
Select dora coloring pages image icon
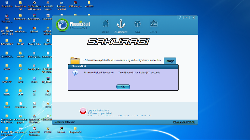tap(21, 119)
